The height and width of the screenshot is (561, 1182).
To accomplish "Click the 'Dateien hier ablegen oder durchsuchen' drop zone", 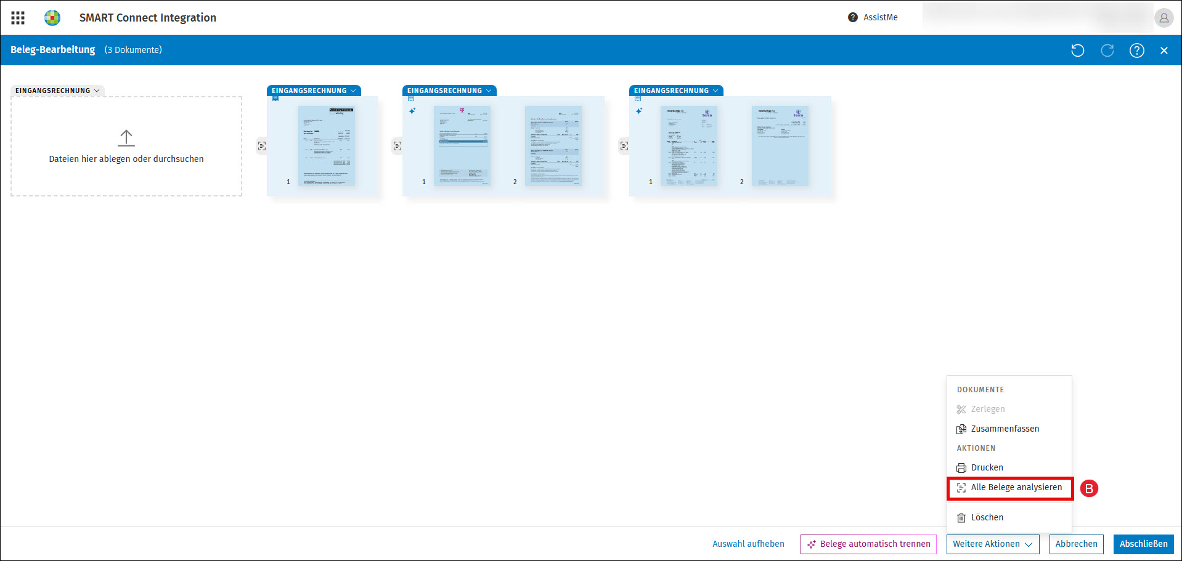I will coord(126,147).
